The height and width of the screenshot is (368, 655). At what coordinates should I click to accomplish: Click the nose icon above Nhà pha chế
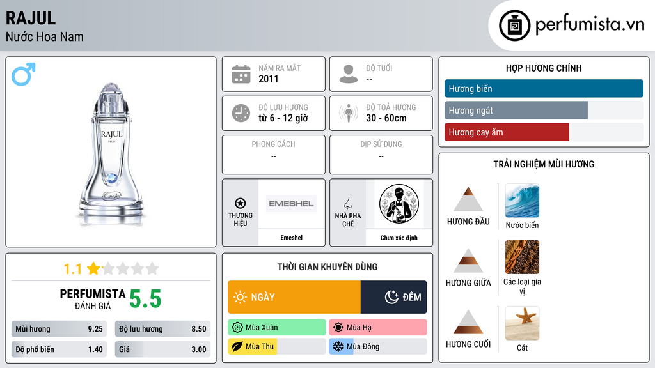347,203
